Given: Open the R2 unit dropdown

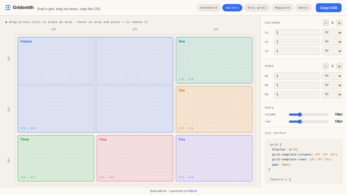Looking at the screenshot, I should (332, 85).
